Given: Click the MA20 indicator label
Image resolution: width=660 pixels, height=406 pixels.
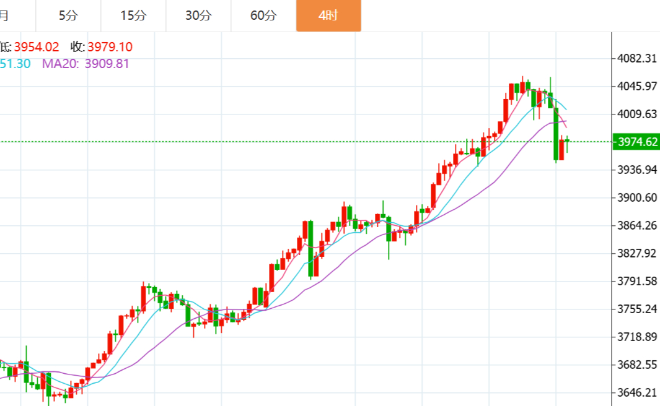Looking at the screenshot, I should coord(59,63).
